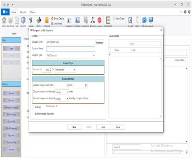
Task: Click the Code column header
Action: [x=145, y=50]
